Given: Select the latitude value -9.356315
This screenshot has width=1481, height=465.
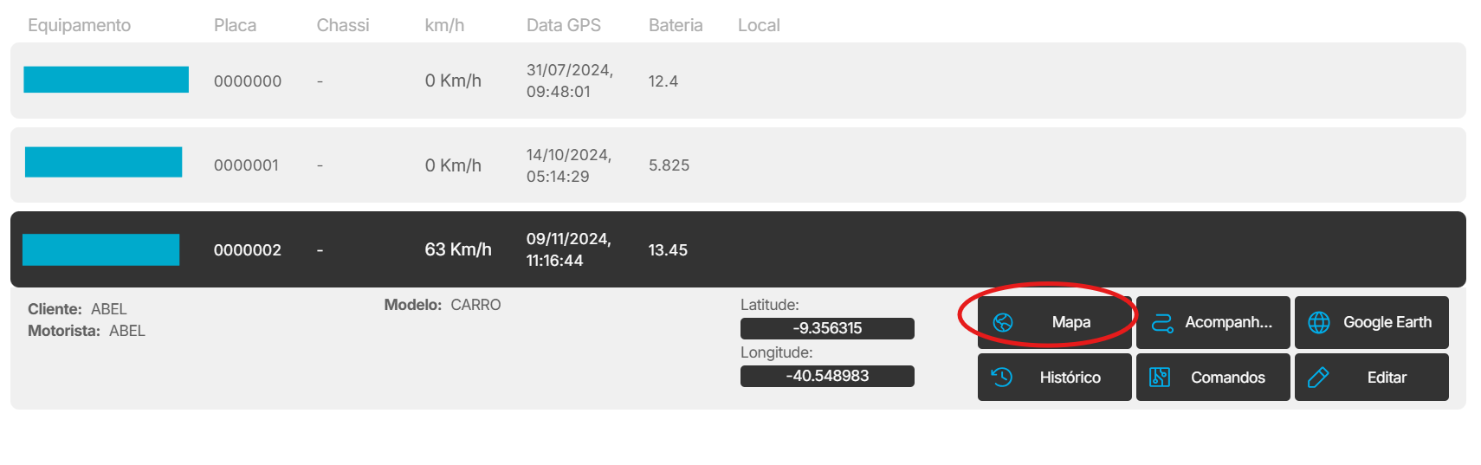Looking at the screenshot, I should click(x=827, y=329).
